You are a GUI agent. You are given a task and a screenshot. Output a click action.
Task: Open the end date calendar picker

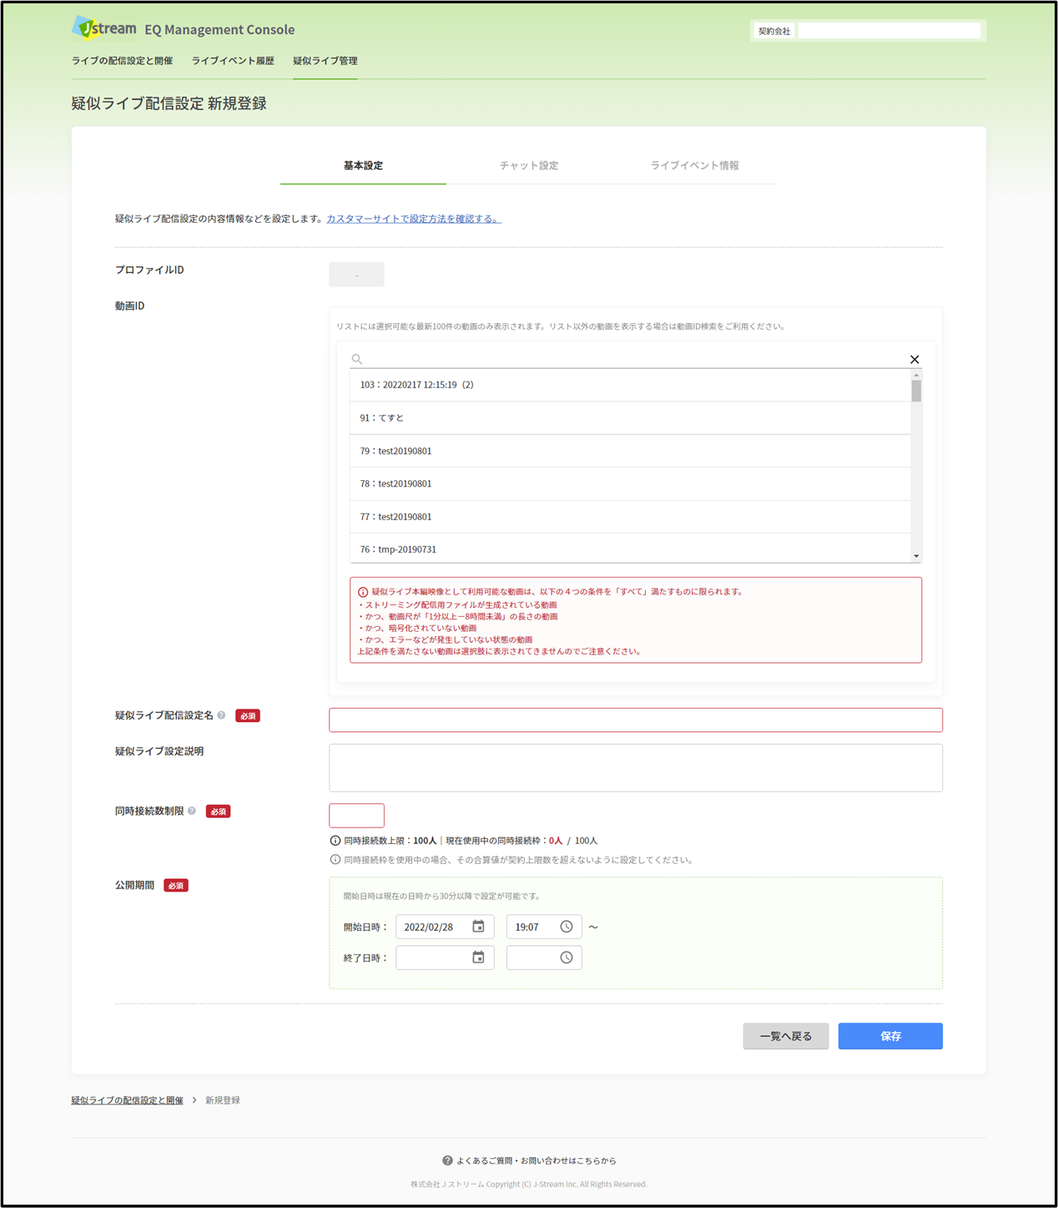tap(478, 958)
